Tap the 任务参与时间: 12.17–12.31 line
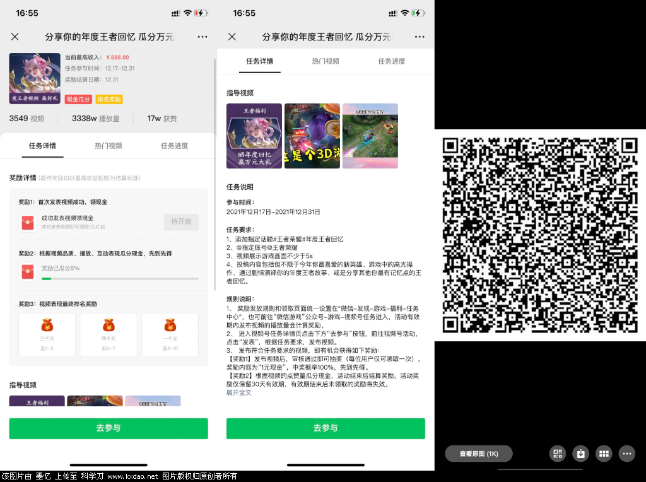Screen dimensions: 646x482 click(100, 68)
